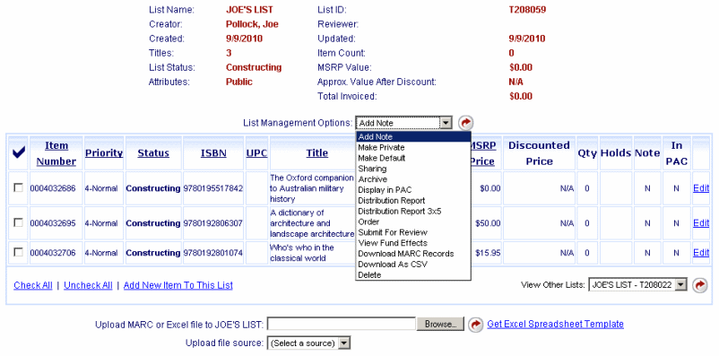
Task: Click title Who's who in the classical world
Action: pos(302,253)
